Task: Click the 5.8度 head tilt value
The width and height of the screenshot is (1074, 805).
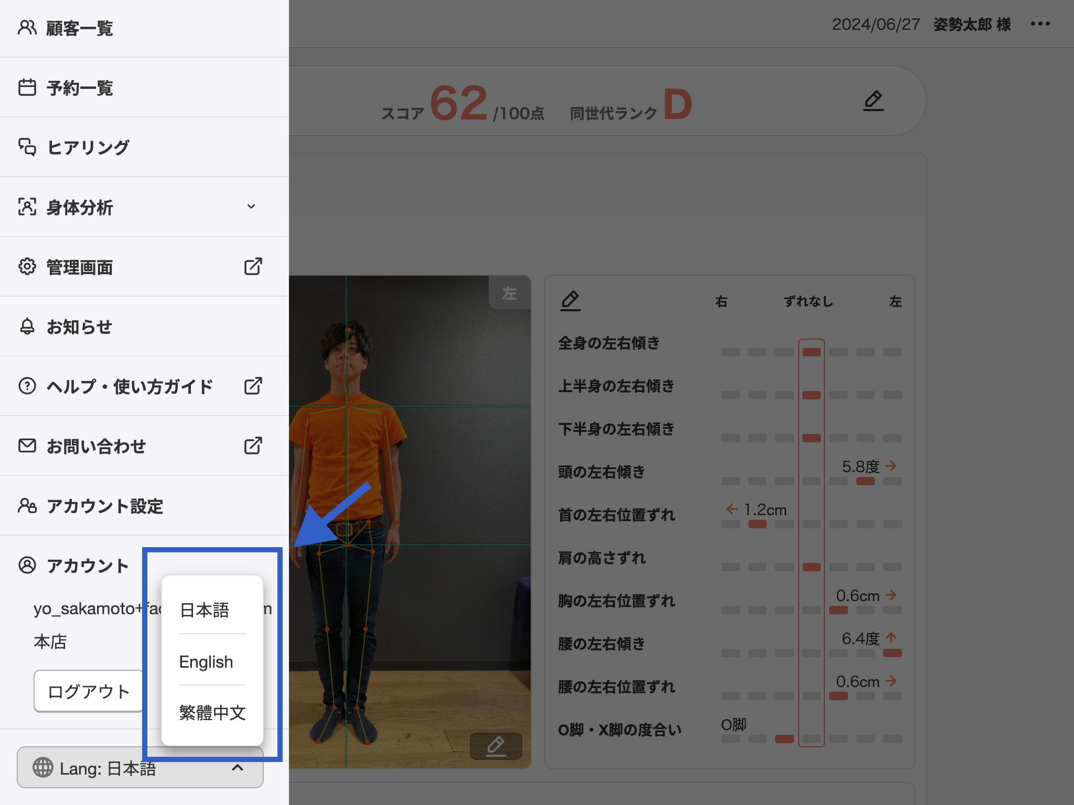Action: coord(861,466)
